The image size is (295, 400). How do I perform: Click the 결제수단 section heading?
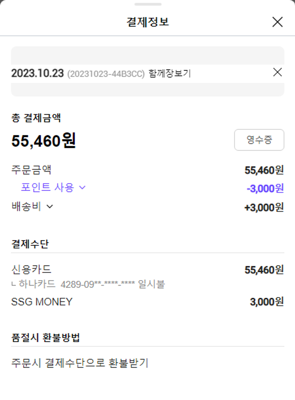point(30,244)
